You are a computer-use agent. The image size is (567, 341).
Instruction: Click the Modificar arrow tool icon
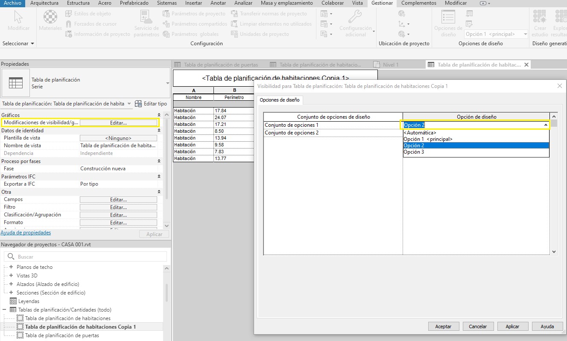18,17
